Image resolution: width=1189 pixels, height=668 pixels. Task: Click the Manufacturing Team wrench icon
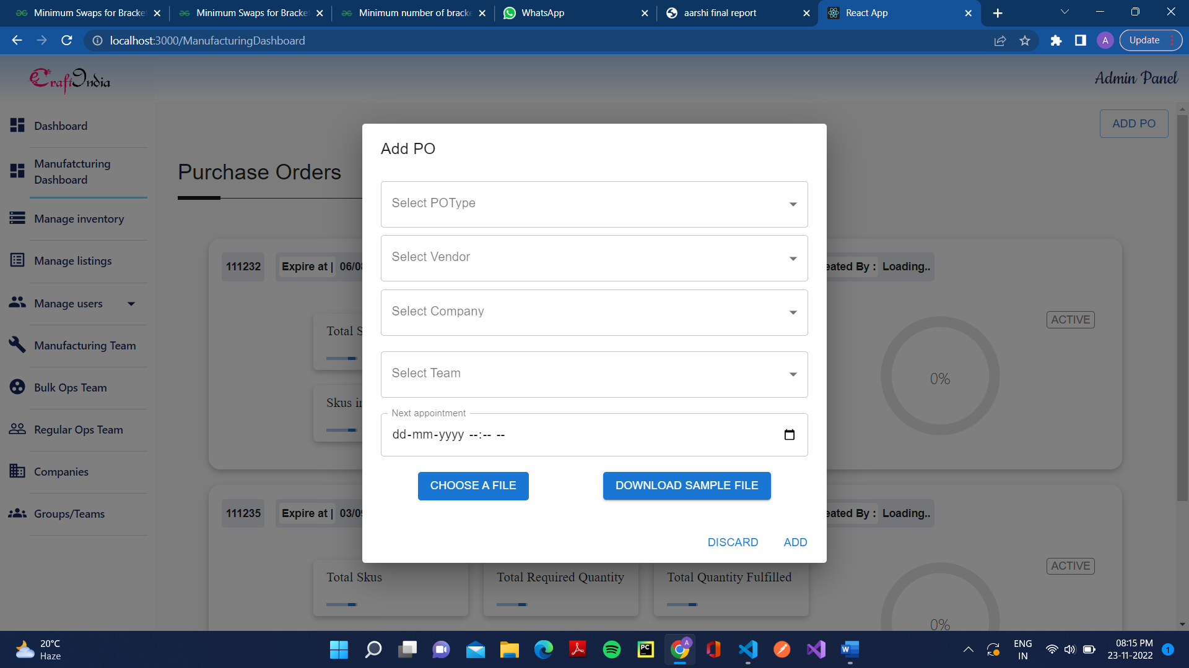pyautogui.click(x=17, y=345)
